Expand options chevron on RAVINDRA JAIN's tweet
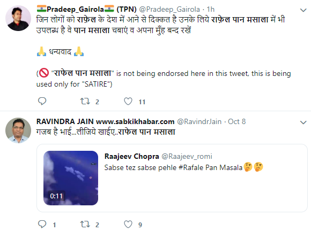The width and height of the screenshot is (311, 231). 303,122
